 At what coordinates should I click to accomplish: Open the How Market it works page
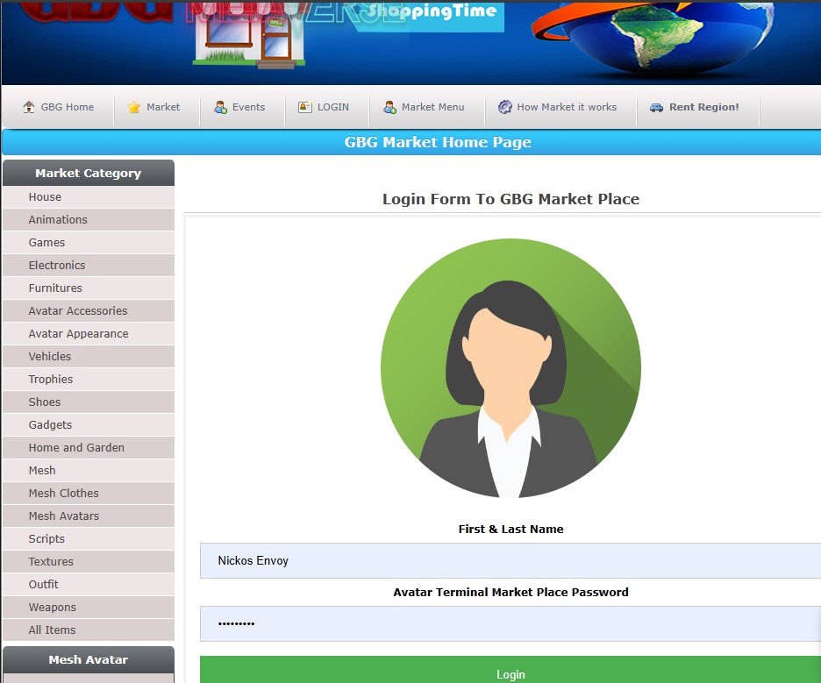(x=567, y=107)
